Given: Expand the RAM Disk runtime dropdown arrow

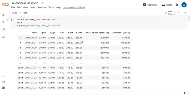Looking at the screenshot, I should [x=179, y=13].
